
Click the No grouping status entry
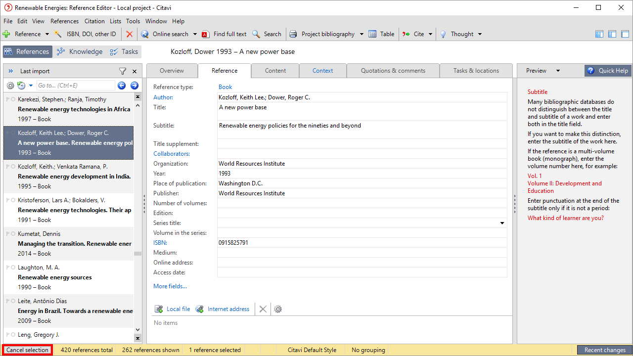pyautogui.click(x=368, y=350)
